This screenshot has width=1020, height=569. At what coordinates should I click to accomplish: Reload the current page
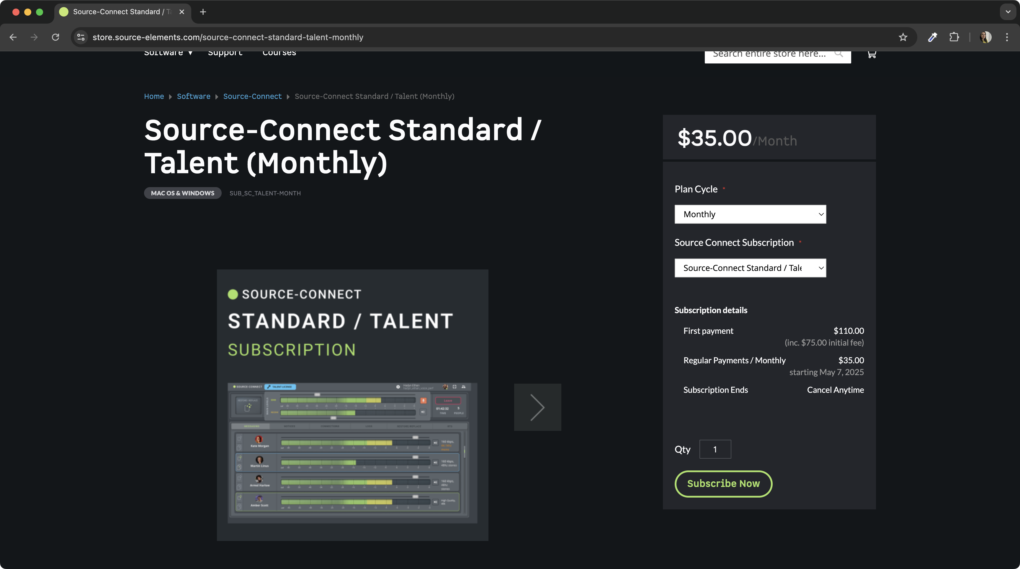point(55,37)
